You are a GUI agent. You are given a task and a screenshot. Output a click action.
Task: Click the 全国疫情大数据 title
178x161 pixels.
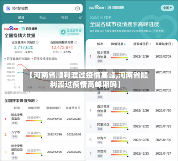click(x=20, y=36)
